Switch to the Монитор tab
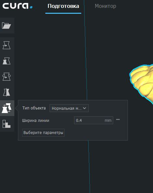Image resolution: width=153 pixels, height=193 pixels. click(x=105, y=6)
